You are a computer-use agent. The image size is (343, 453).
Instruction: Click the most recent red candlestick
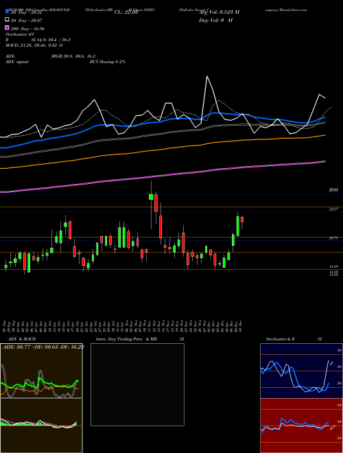242,220
